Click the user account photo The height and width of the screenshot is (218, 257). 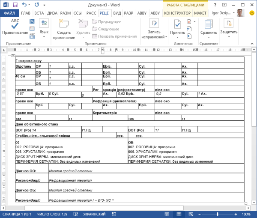point(241,13)
